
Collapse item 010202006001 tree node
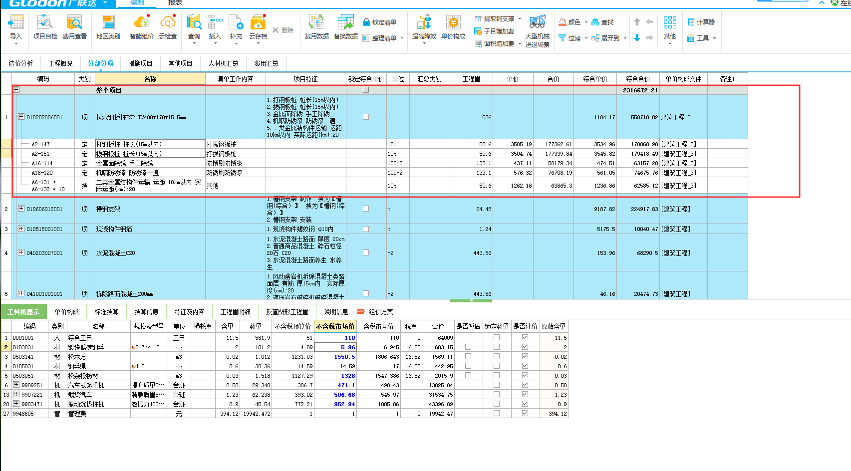[x=21, y=117]
